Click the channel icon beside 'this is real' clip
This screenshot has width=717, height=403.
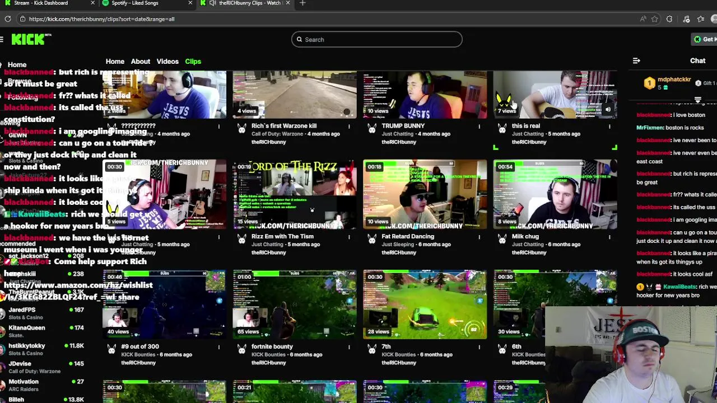coord(502,129)
